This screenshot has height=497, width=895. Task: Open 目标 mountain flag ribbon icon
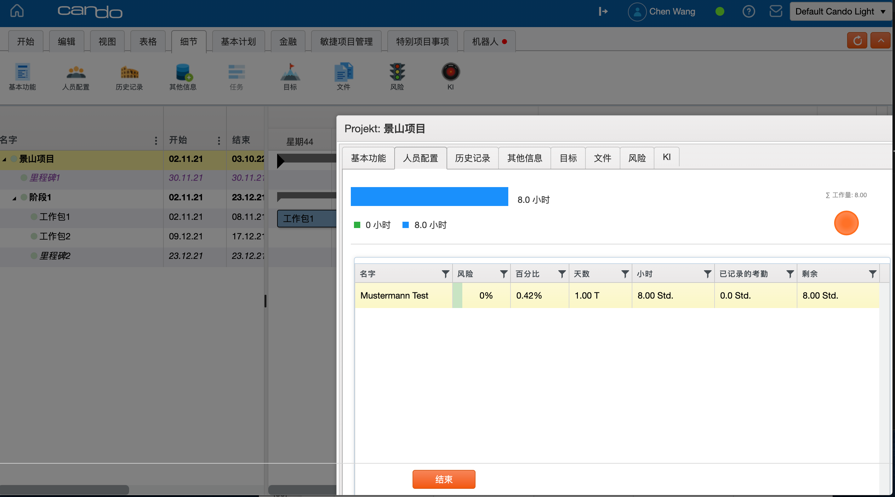click(290, 77)
